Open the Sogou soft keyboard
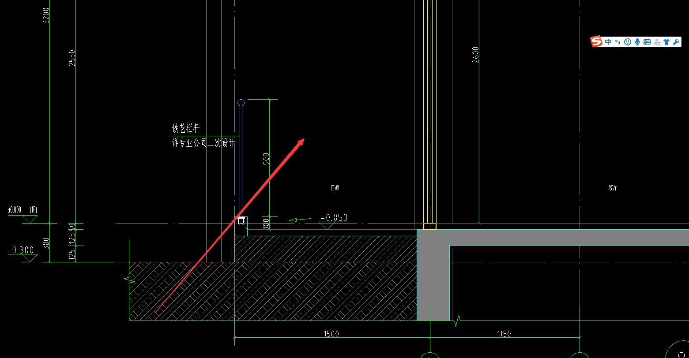The image size is (689, 358). (x=647, y=42)
